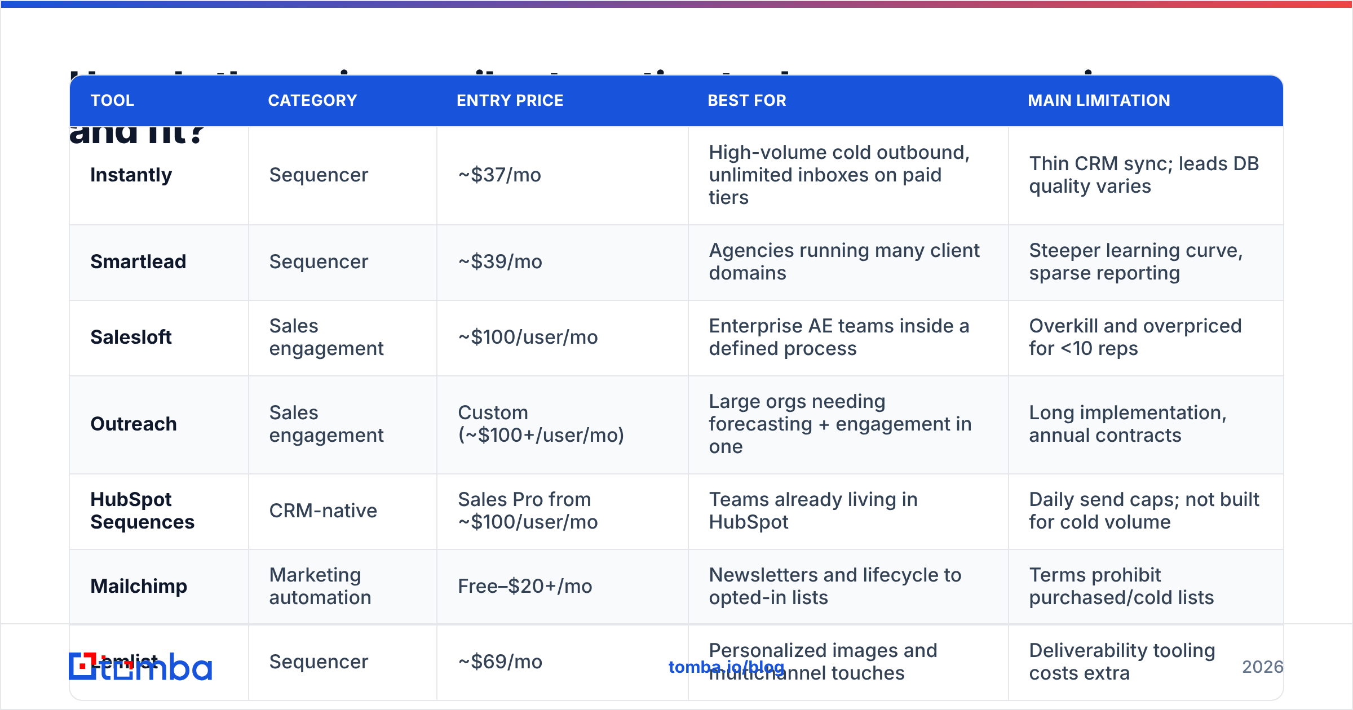The width and height of the screenshot is (1353, 710).
Task: Click Newsletters and lifecycle best-for cell
Action: pyautogui.click(x=848, y=587)
